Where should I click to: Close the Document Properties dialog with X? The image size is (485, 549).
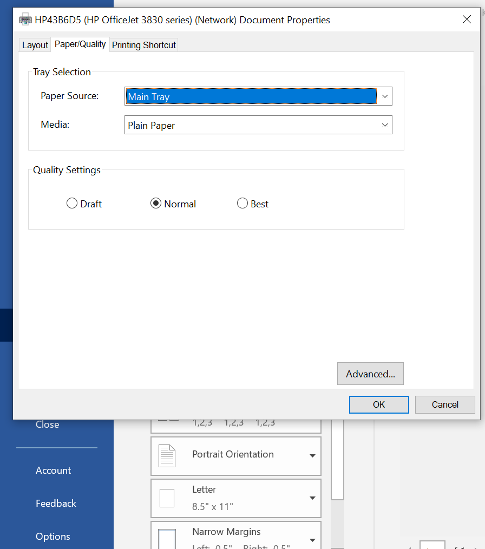(x=467, y=20)
